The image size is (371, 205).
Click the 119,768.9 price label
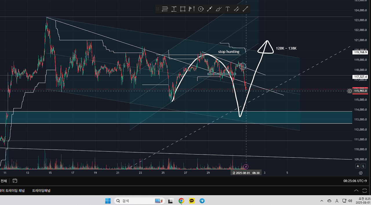click(x=360, y=52)
